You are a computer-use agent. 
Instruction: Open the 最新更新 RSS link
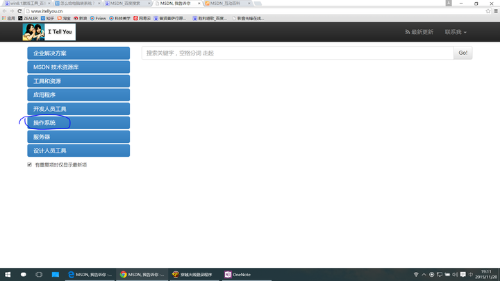[x=419, y=32]
